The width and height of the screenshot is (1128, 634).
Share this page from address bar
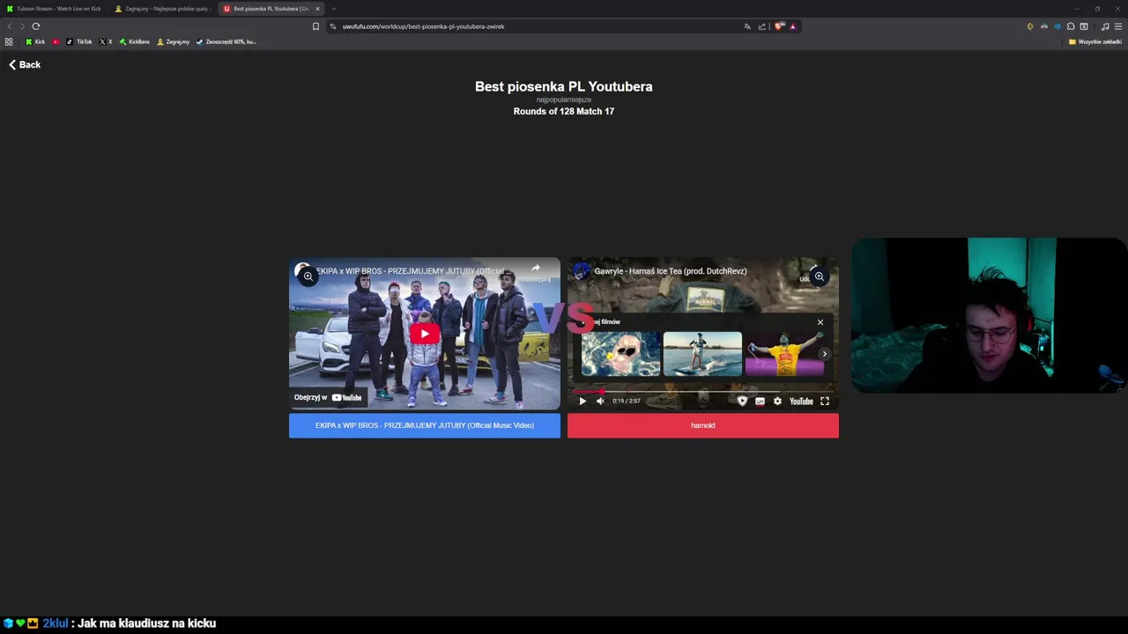click(762, 26)
